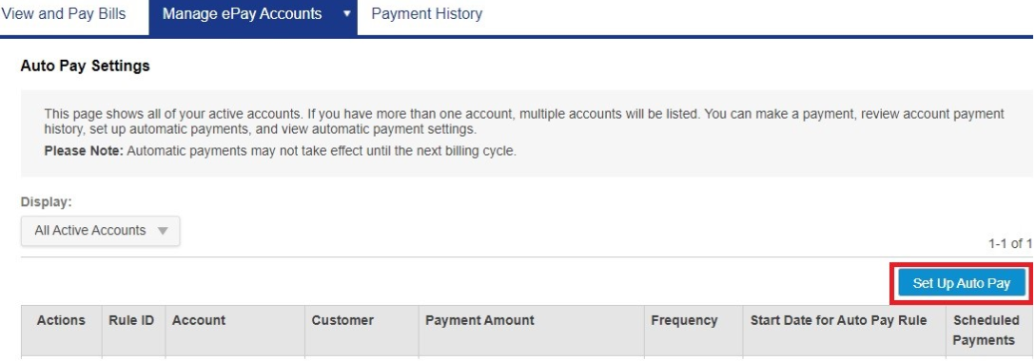Open the All Active Accounts display dropdown
1036x361 pixels.
[x=101, y=231]
